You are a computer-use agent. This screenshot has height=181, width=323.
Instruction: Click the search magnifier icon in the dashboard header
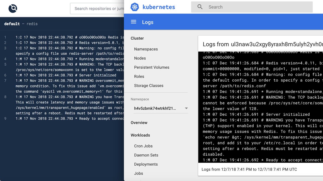[199, 7]
